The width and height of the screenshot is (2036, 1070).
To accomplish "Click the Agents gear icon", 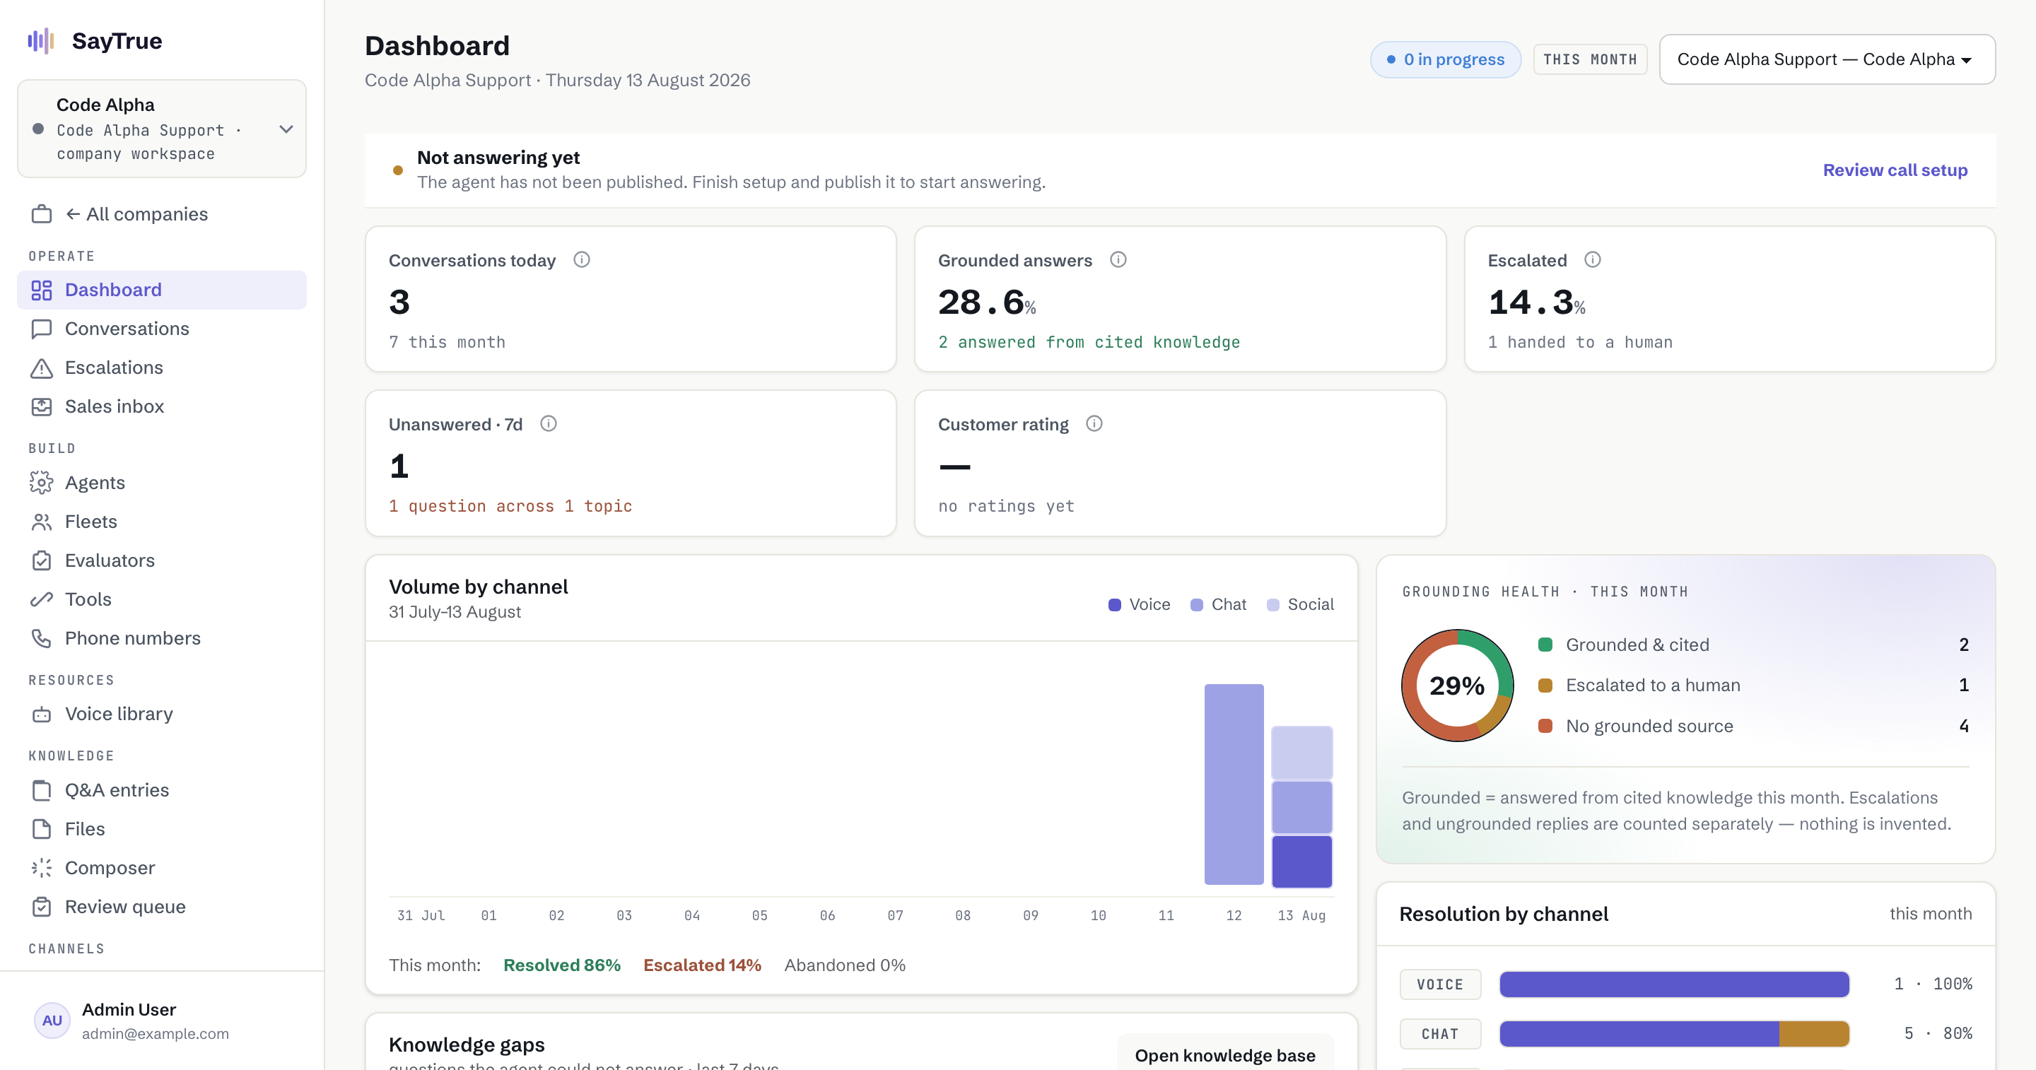I will (41, 483).
